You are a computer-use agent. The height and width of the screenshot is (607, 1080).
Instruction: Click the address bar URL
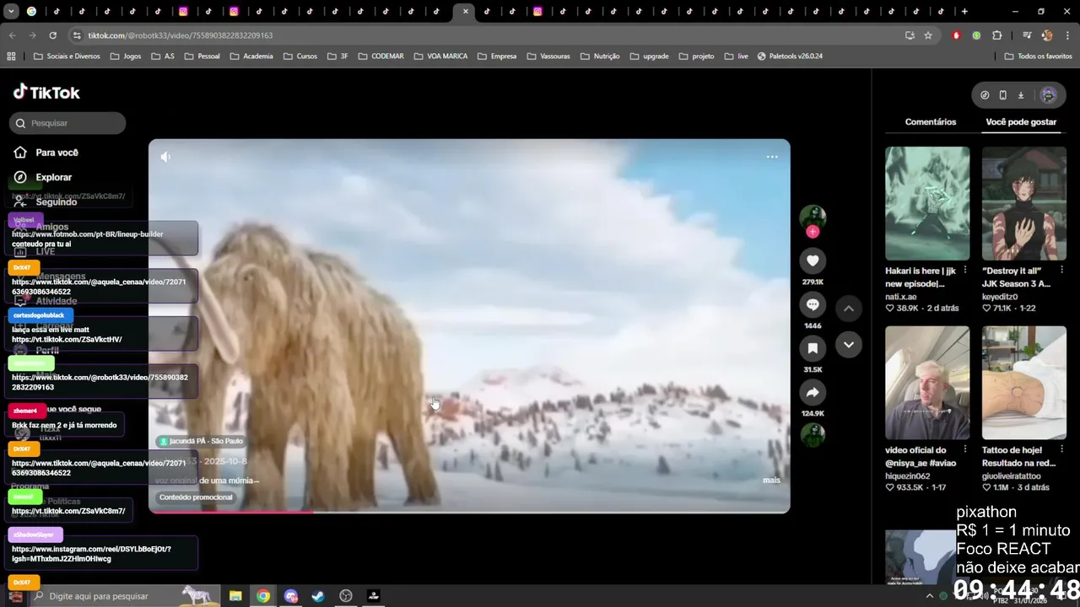click(181, 35)
